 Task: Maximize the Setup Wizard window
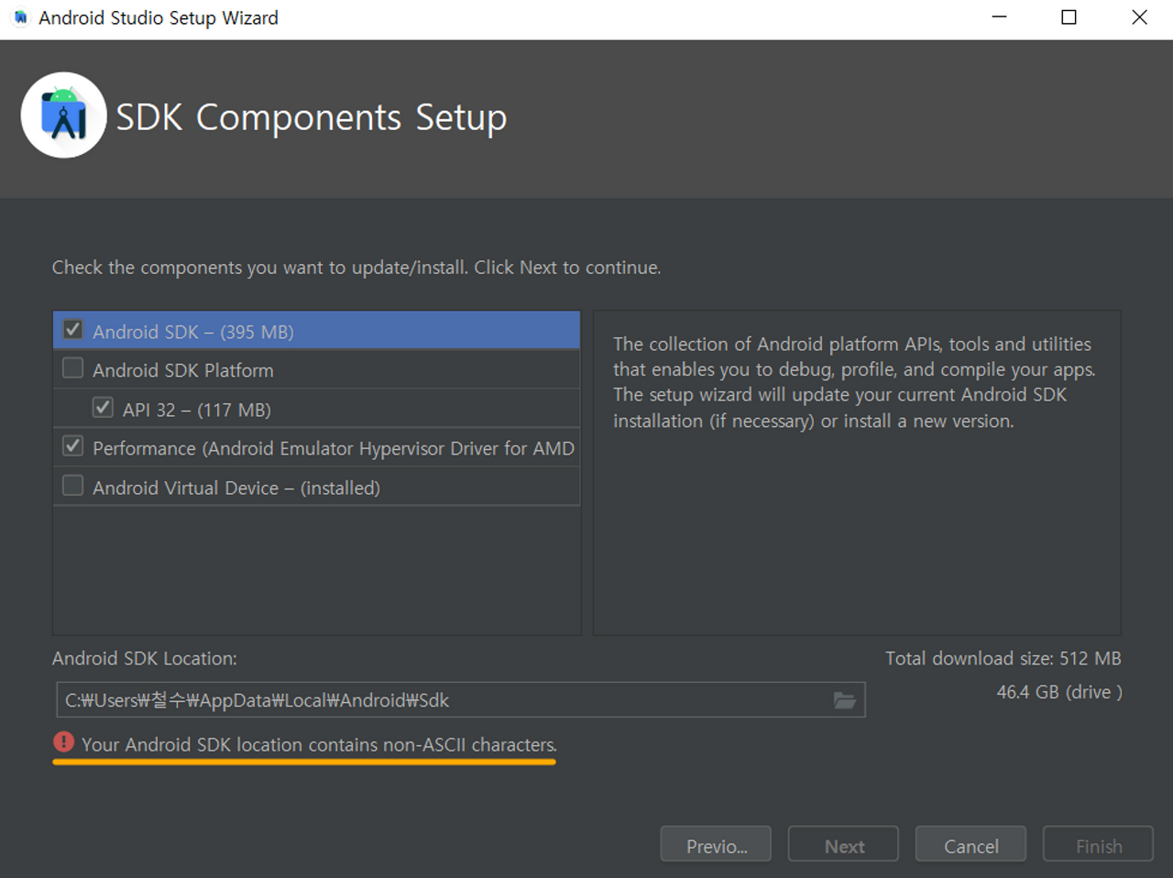(x=1069, y=17)
